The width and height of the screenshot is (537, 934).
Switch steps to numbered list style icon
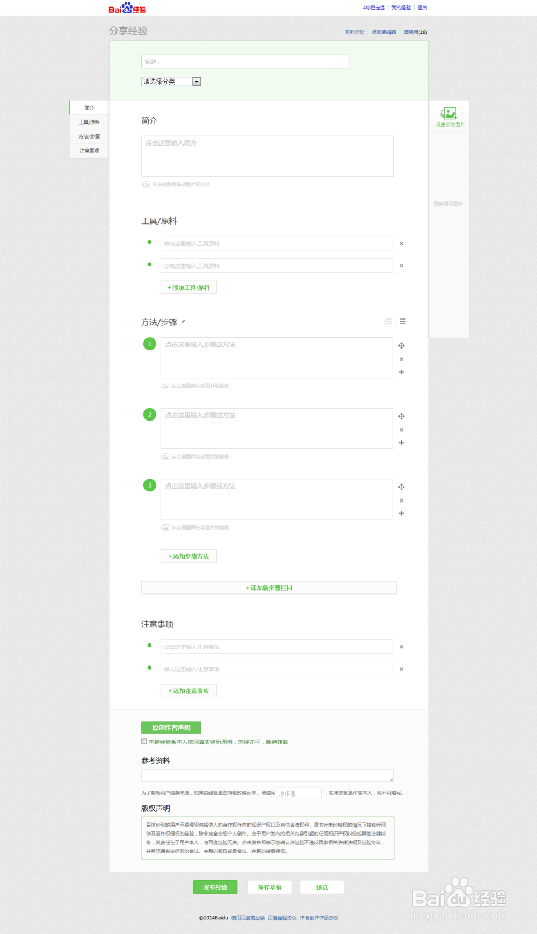388,322
